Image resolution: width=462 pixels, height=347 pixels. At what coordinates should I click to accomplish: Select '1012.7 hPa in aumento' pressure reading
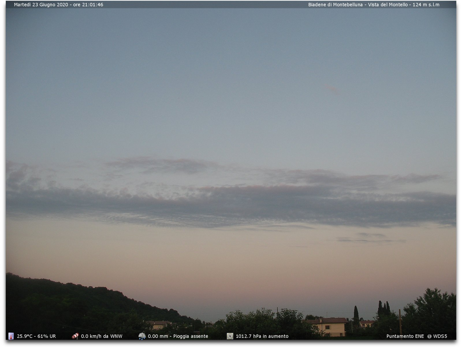262,336
